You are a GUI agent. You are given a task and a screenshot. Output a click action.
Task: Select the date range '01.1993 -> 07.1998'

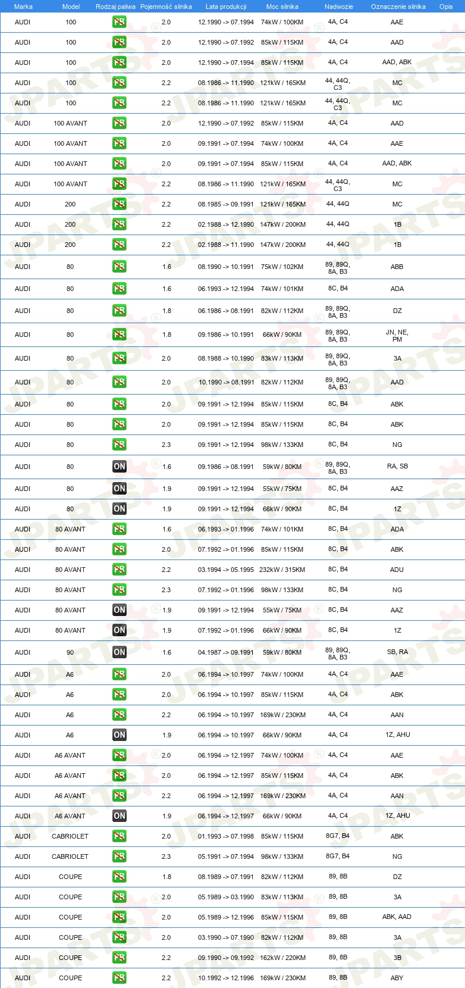[226, 836]
